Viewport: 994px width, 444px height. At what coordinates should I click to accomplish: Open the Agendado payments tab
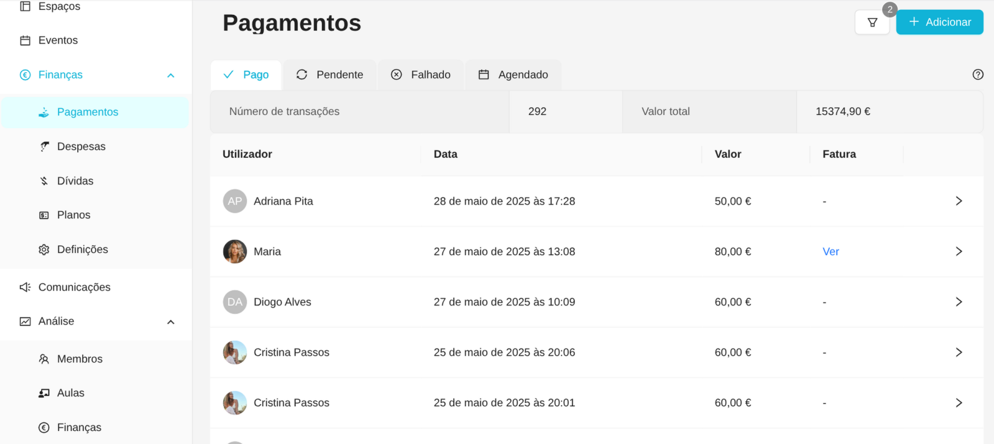(x=513, y=74)
